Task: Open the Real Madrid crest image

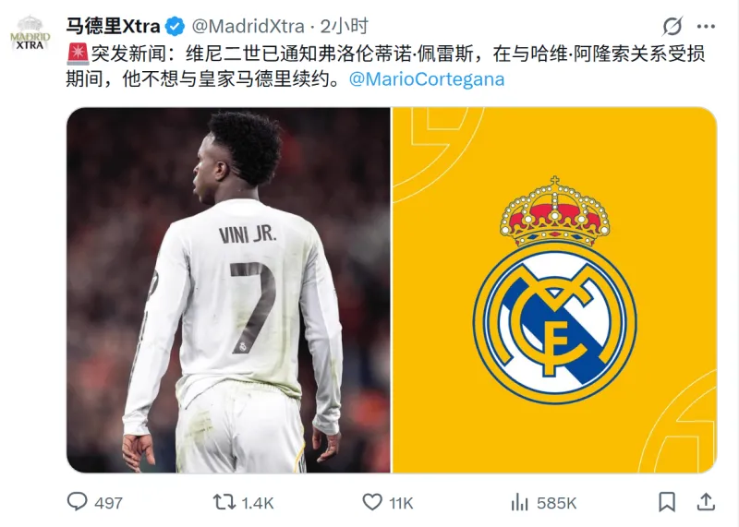Action: [555, 290]
